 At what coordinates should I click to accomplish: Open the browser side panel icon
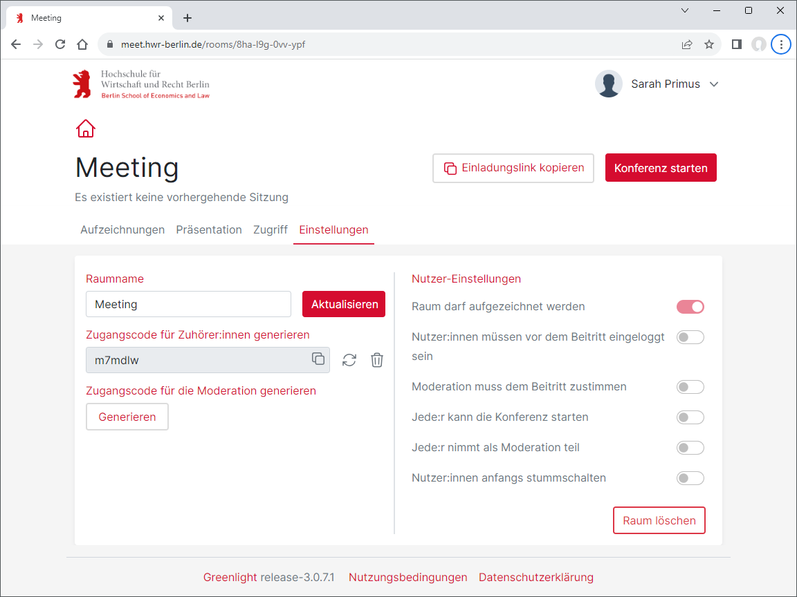[736, 44]
